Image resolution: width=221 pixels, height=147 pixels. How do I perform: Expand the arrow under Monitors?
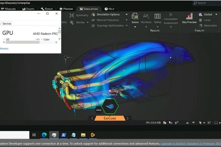(x=146, y=27)
